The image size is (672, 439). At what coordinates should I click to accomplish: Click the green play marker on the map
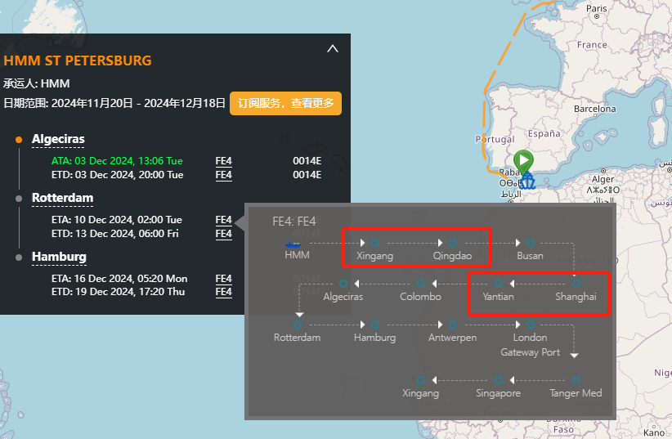point(523,162)
